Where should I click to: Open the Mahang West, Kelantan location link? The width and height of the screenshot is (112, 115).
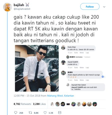coord(60,96)
